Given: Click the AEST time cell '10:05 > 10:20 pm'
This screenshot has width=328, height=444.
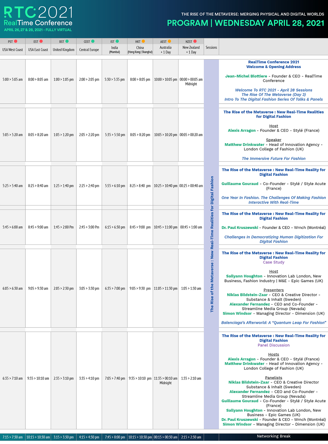Looking at the screenshot, I should 166,135.
